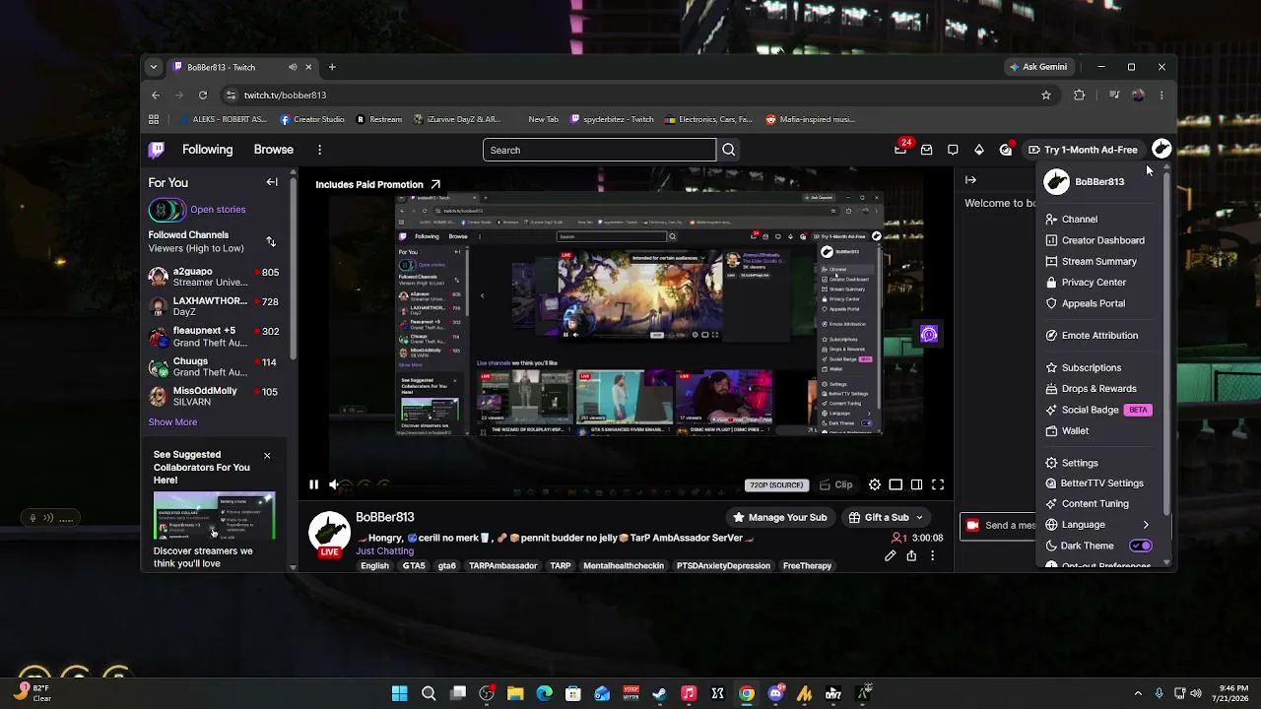Open BetterTTV Settings menu entry

click(x=1097, y=483)
